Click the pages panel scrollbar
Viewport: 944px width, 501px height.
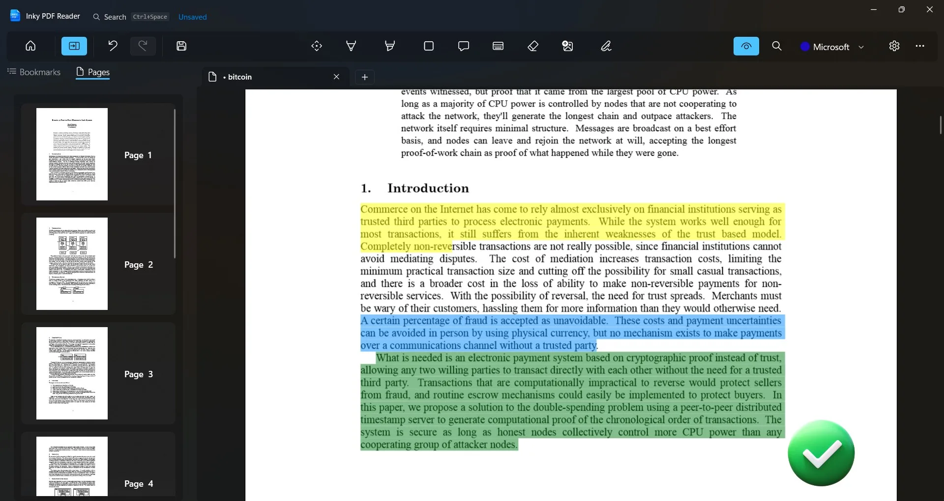coord(175,183)
